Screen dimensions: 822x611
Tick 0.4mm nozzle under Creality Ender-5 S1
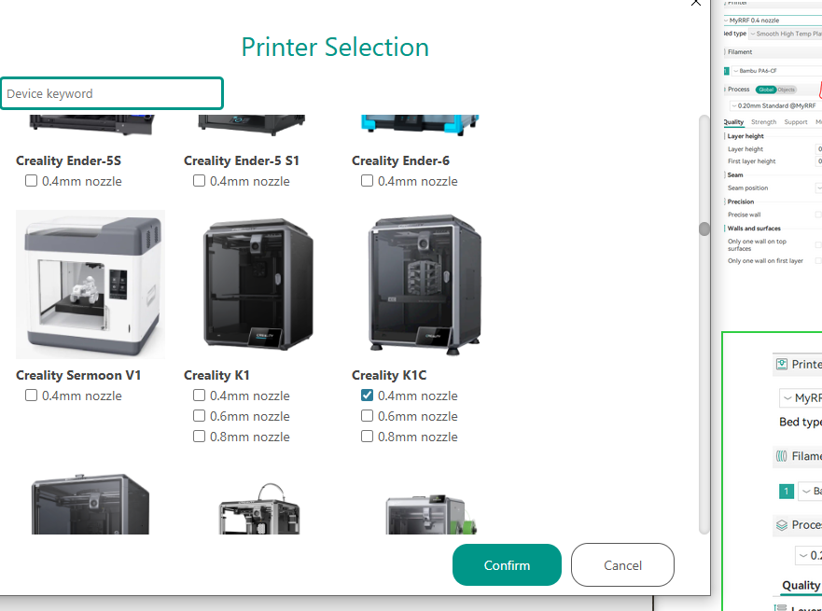click(x=200, y=181)
